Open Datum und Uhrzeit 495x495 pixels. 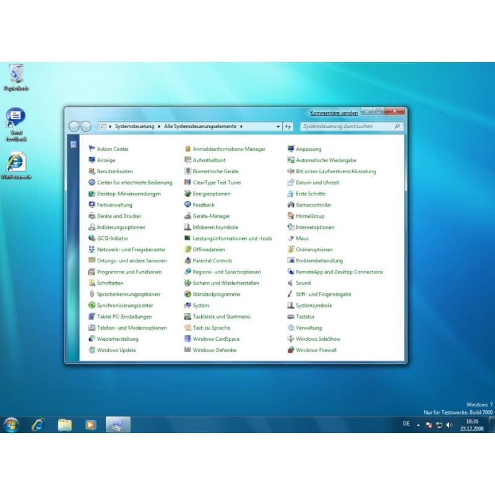[317, 183]
